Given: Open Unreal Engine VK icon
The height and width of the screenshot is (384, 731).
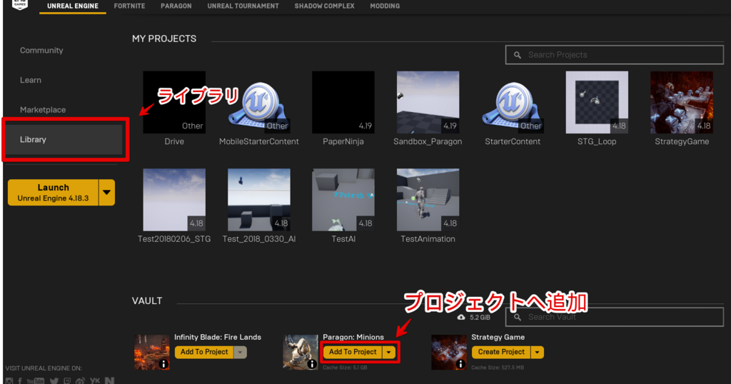Looking at the screenshot, I should pos(95,380).
